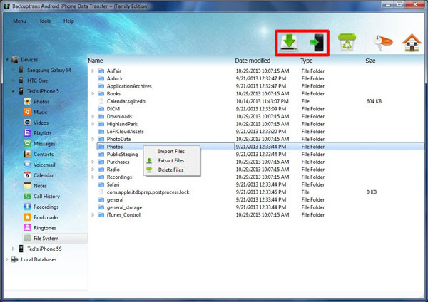Image resolution: width=428 pixels, height=302 pixels.
Task: Select the general folder
Action: (115, 199)
